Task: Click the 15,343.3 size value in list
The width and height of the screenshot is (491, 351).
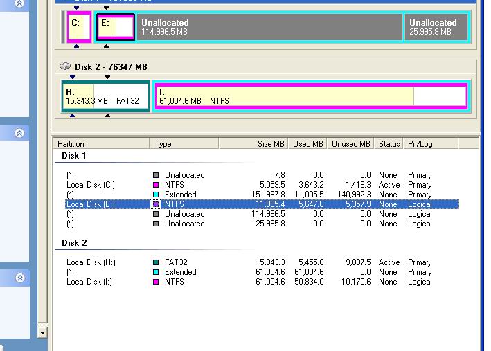Action: (x=270, y=262)
